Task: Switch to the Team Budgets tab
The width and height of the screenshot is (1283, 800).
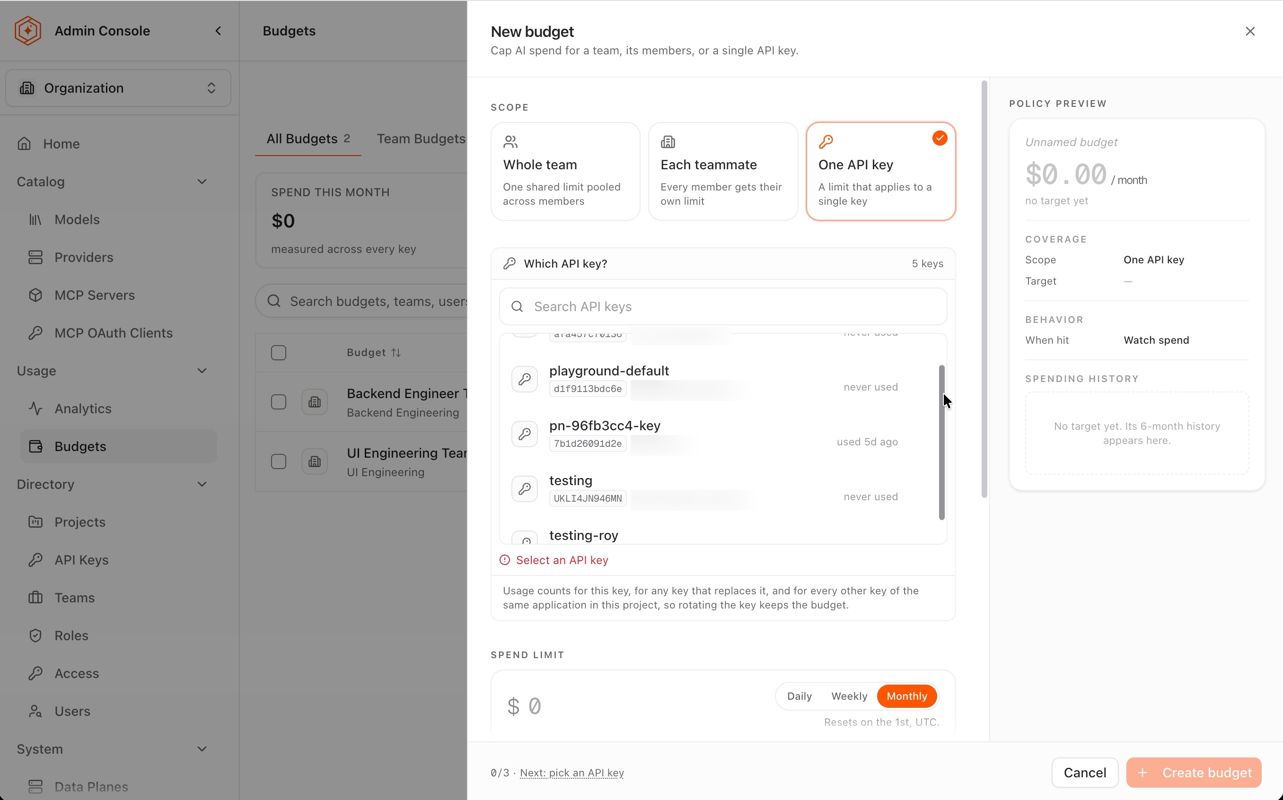Action: point(421,139)
